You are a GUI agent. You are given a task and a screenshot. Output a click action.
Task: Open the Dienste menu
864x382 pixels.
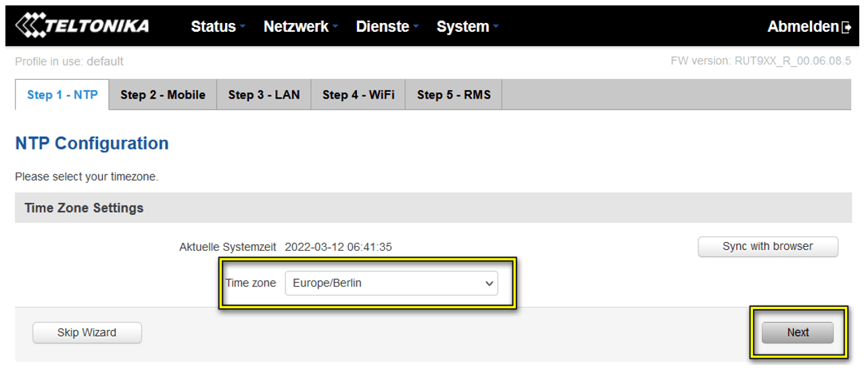[387, 27]
